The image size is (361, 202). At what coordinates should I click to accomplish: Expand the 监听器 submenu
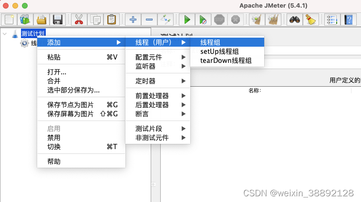click(158, 66)
